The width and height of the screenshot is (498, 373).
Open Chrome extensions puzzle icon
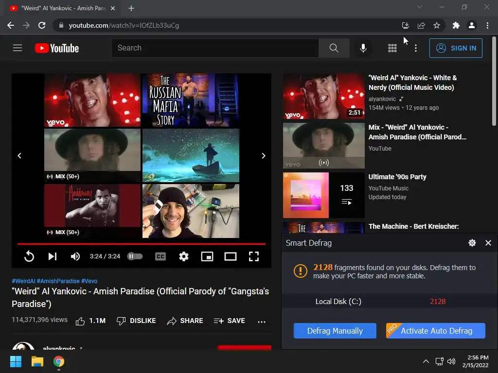click(x=456, y=25)
